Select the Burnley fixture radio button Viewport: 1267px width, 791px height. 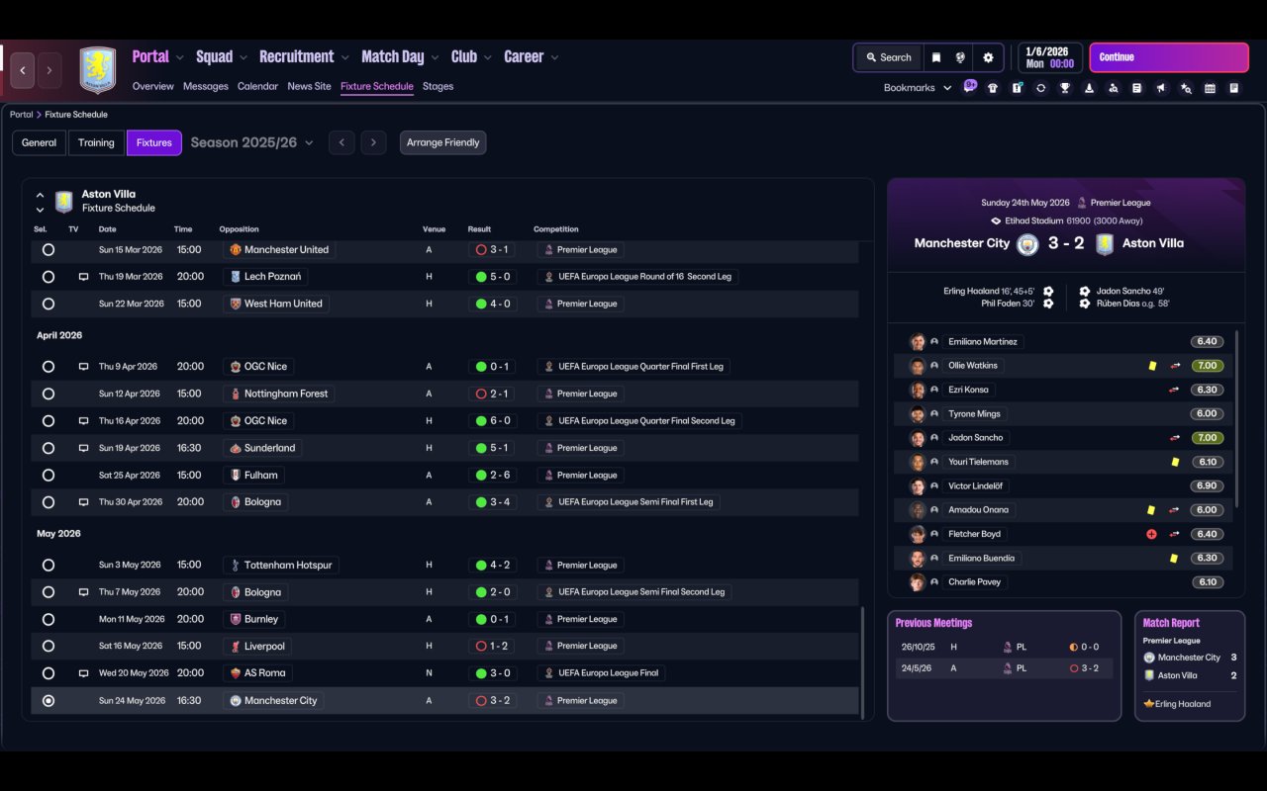point(49,619)
